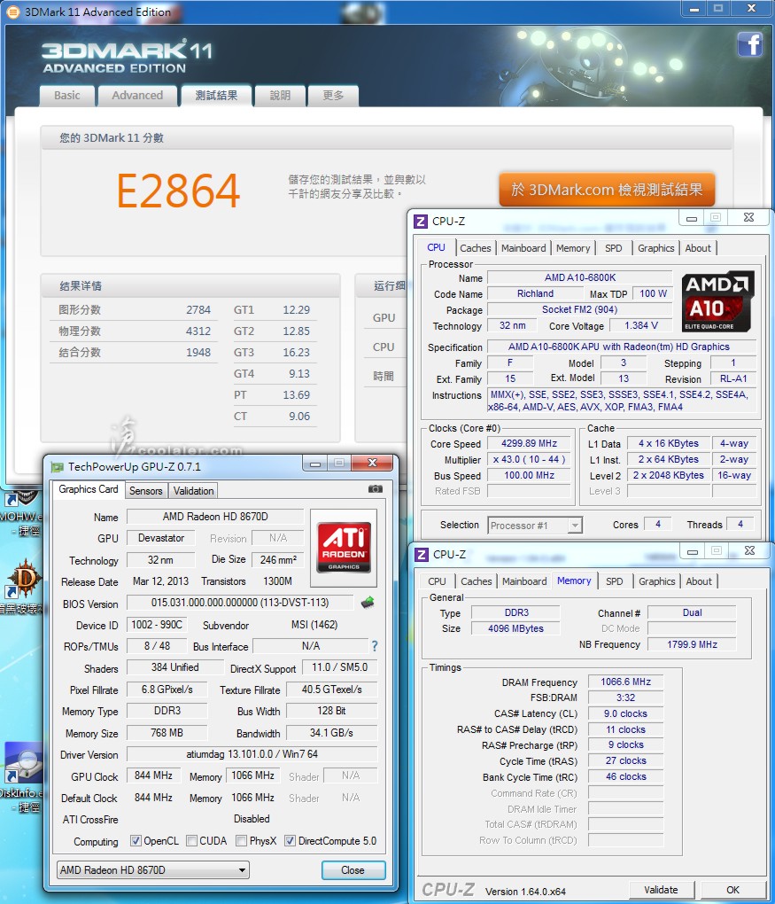This screenshot has height=904, width=775.
Task: Open the Caches tab in the lower CPU-Z
Action: point(476,581)
